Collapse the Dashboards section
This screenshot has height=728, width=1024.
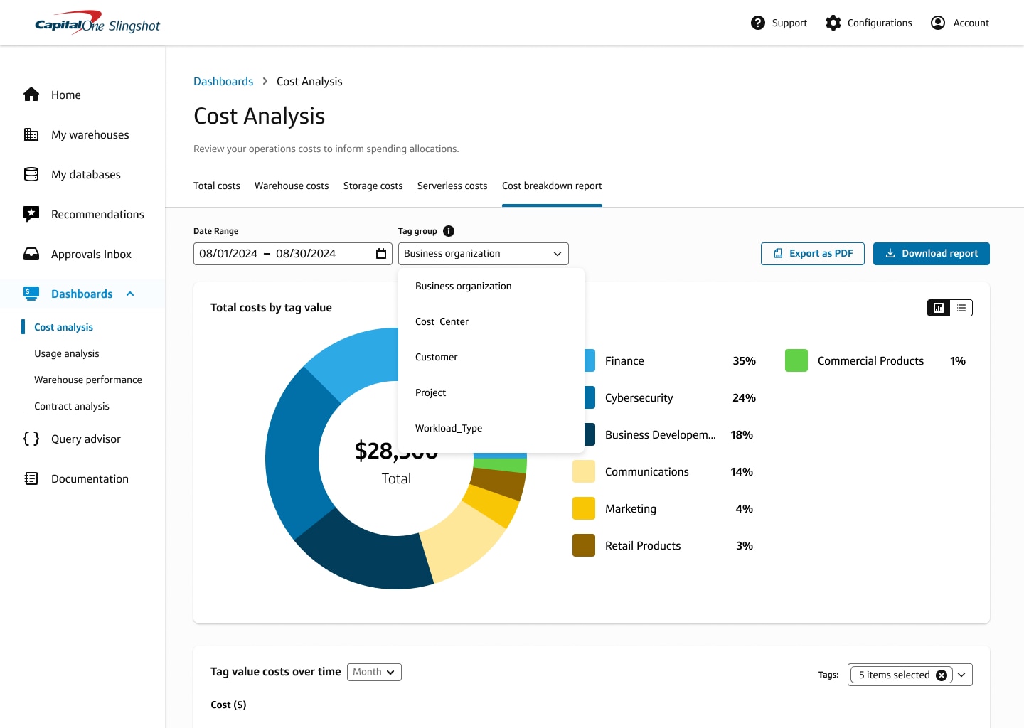[130, 293]
